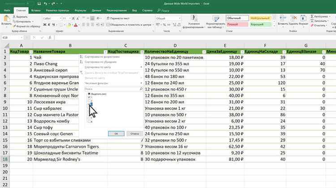336x188 pixels.
Task: Apply the Плохой cell style
Action: (x=237, y=25)
